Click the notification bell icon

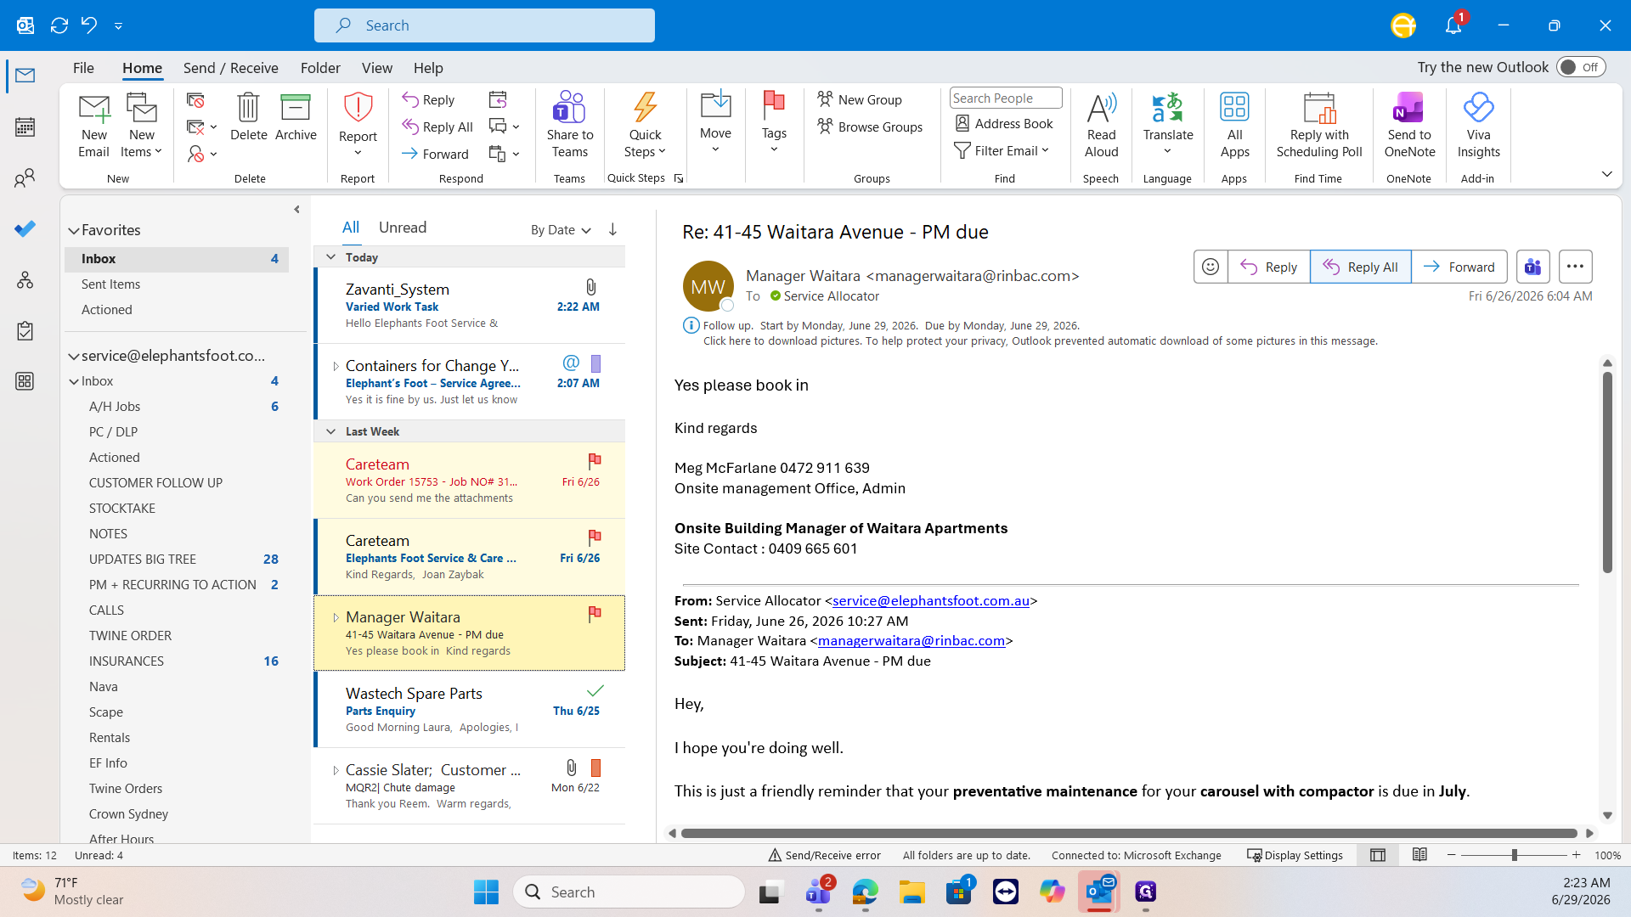click(x=1453, y=25)
